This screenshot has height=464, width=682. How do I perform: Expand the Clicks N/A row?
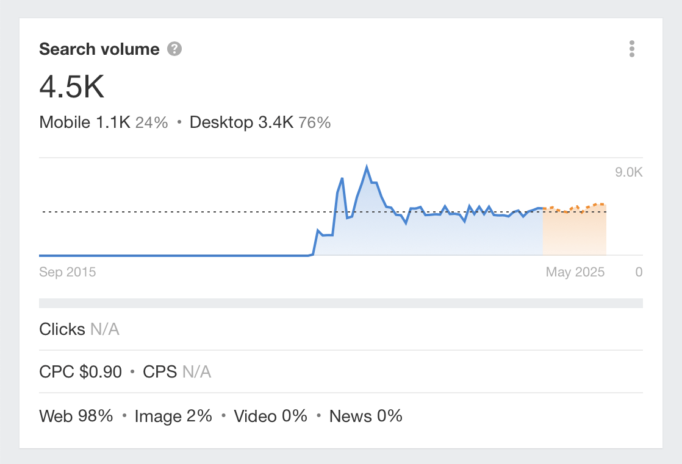tap(79, 329)
